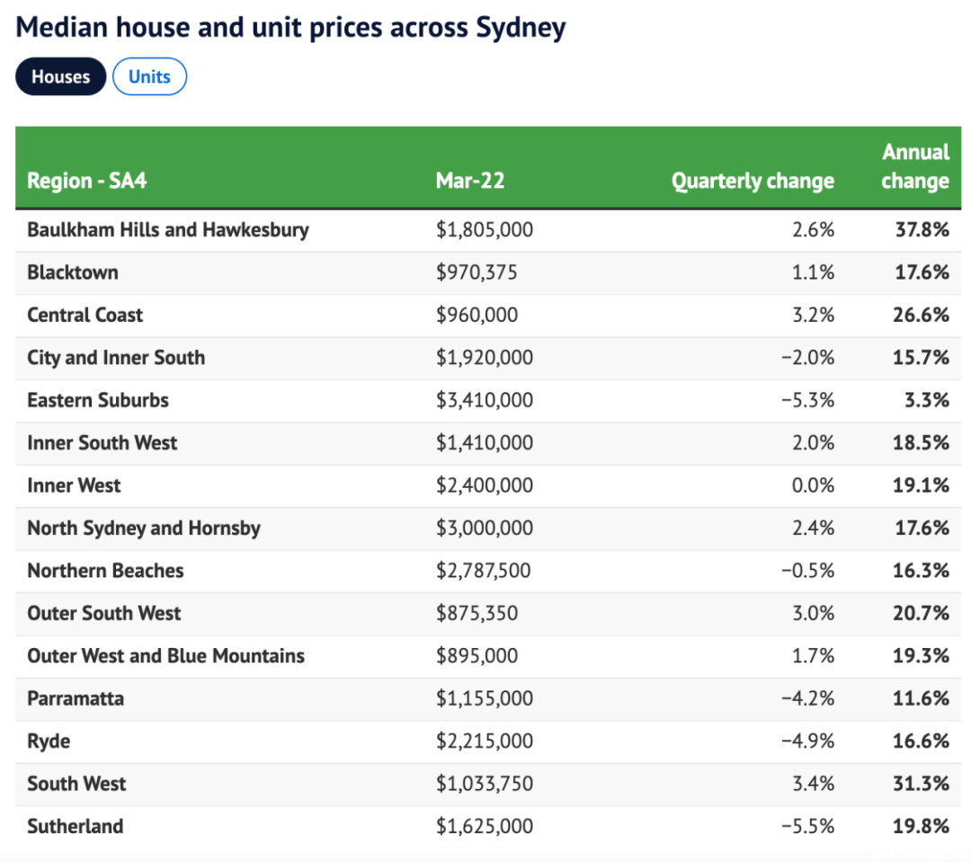The image size is (971, 862).
Task: Switch to the Units tab
Action: (x=149, y=76)
